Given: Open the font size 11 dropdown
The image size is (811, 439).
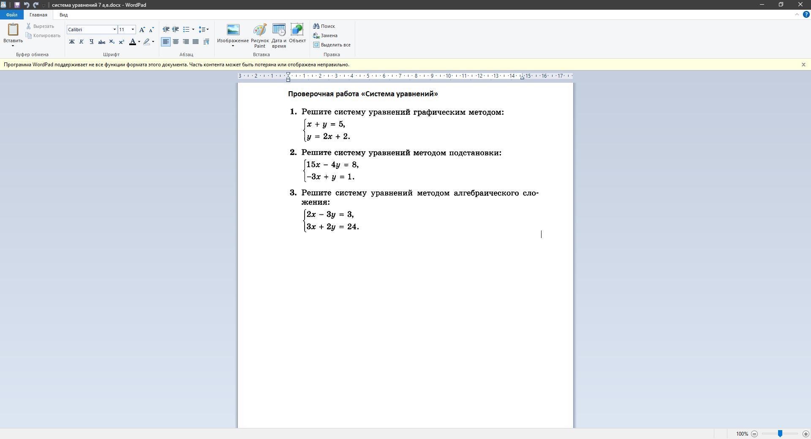Looking at the screenshot, I should point(133,30).
